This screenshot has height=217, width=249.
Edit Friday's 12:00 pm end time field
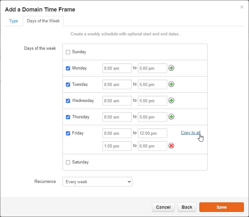pos(153,133)
